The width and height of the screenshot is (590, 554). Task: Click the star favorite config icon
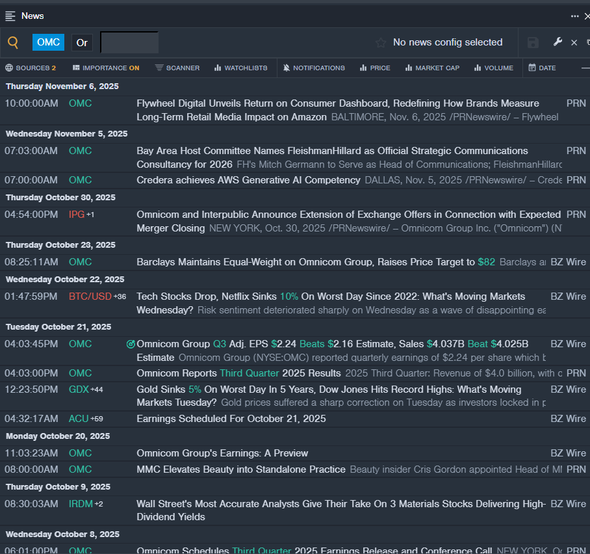click(x=381, y=43)
